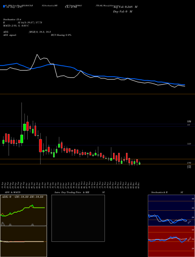
Task: Click the 'Stochastics & R' panel title
Action: pos(159,192)
